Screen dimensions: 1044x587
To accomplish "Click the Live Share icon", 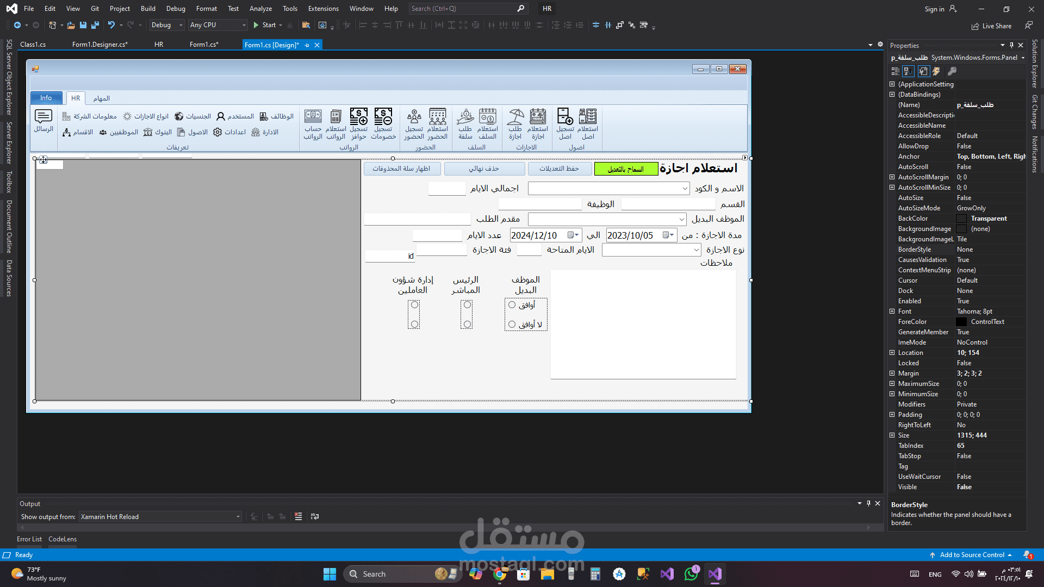I will (975, 26).
